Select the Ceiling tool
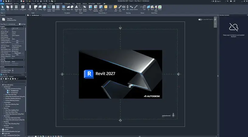Image resolution: width=248 pixels, height=137 pixels. click(x=40, y=8)
